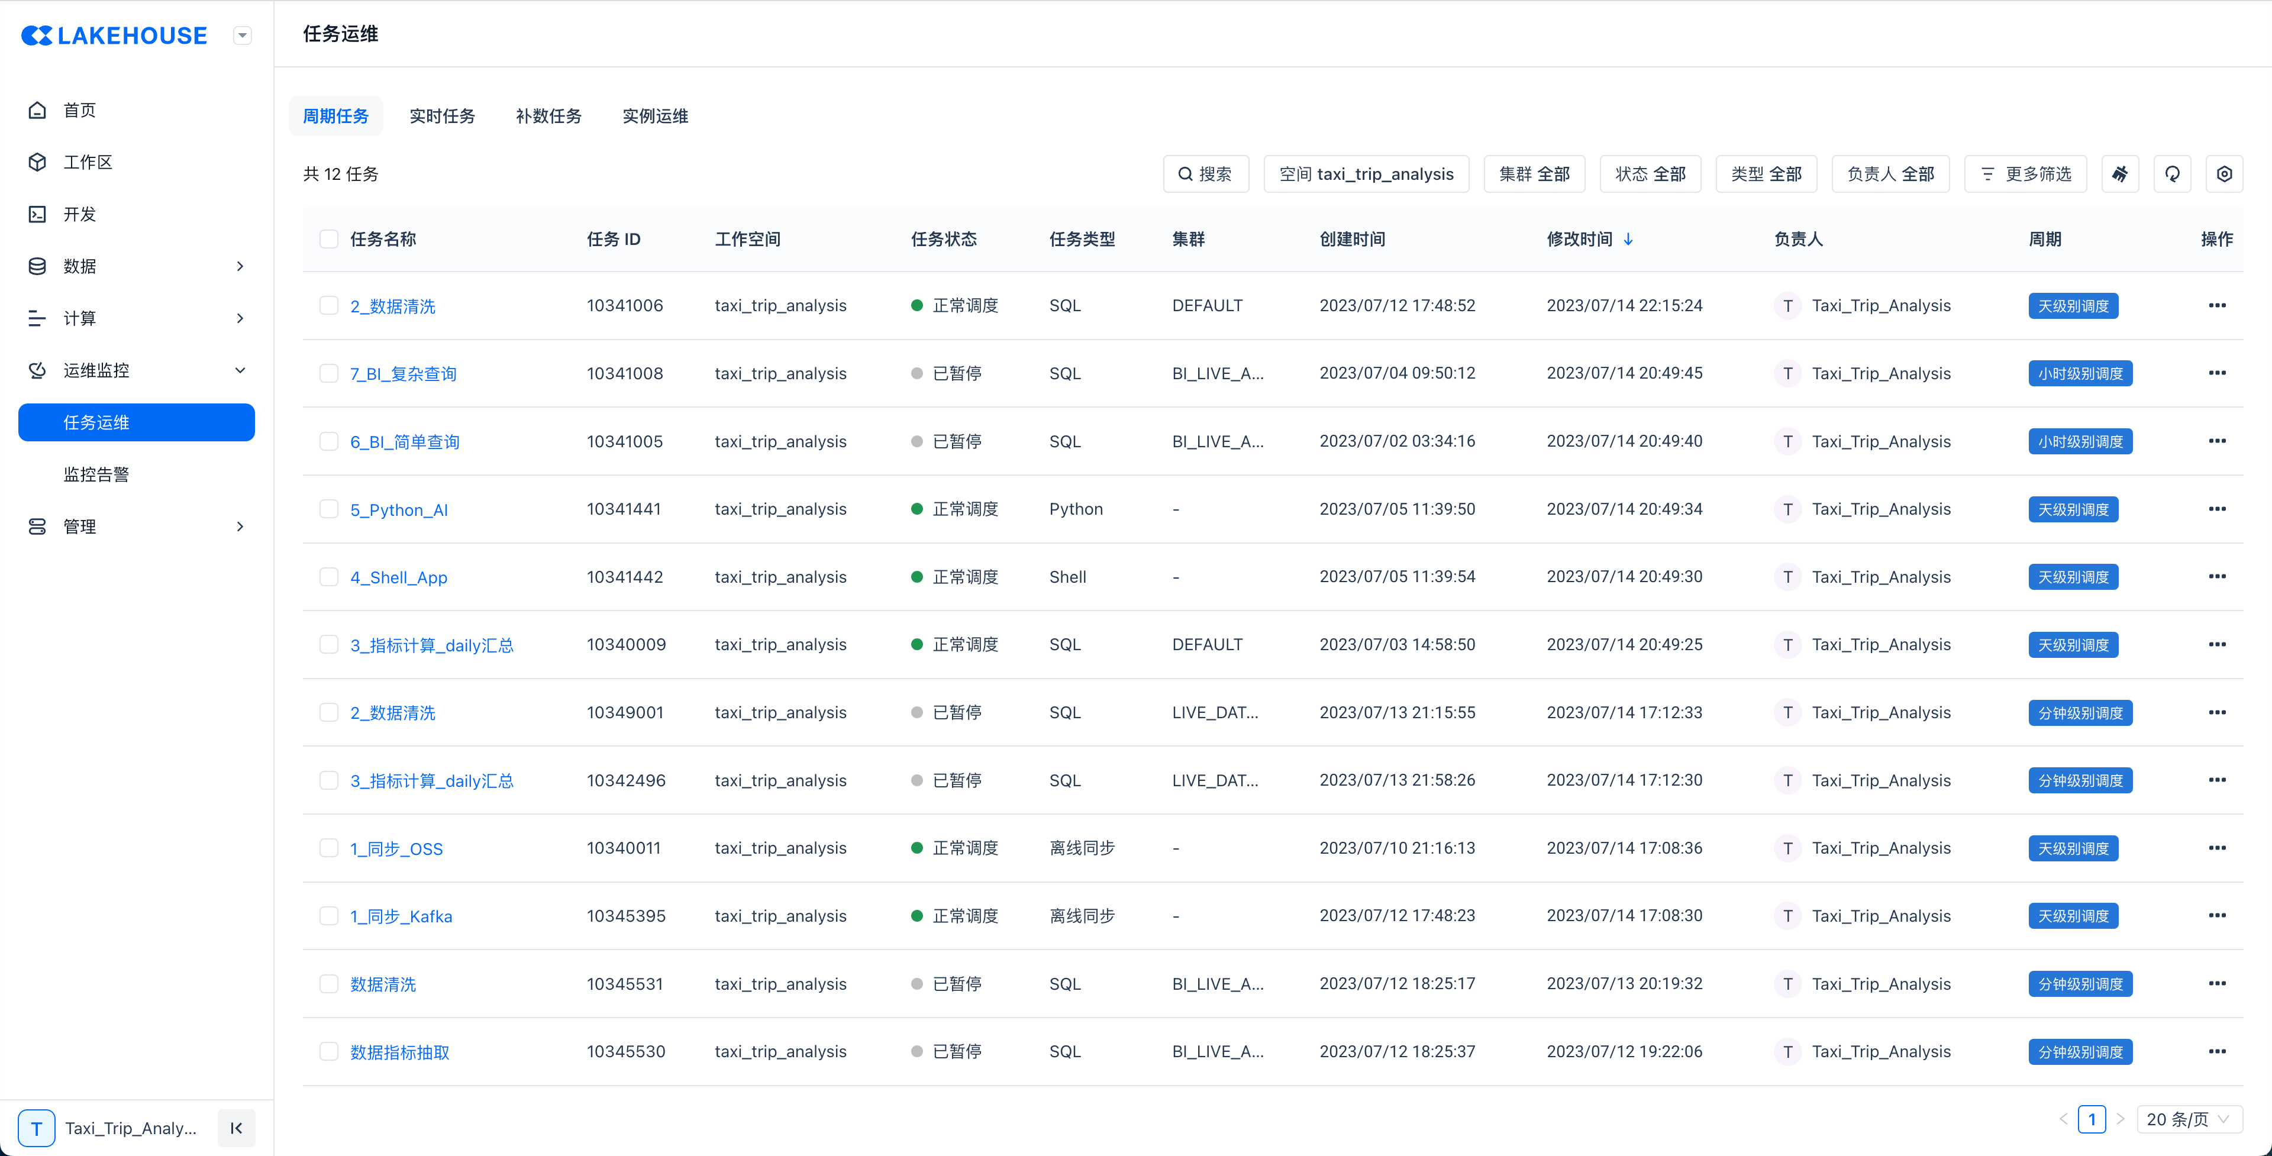Click the 首页 home icon in the sidebar
Screen dimensions: 2272x1156
coord(37,110)
